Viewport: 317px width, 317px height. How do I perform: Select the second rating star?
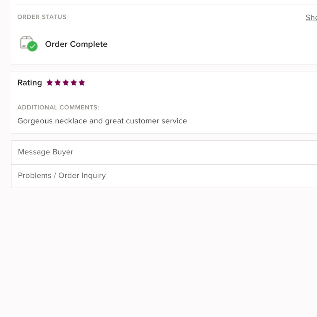pyautogui.click(x=58, y=83)
